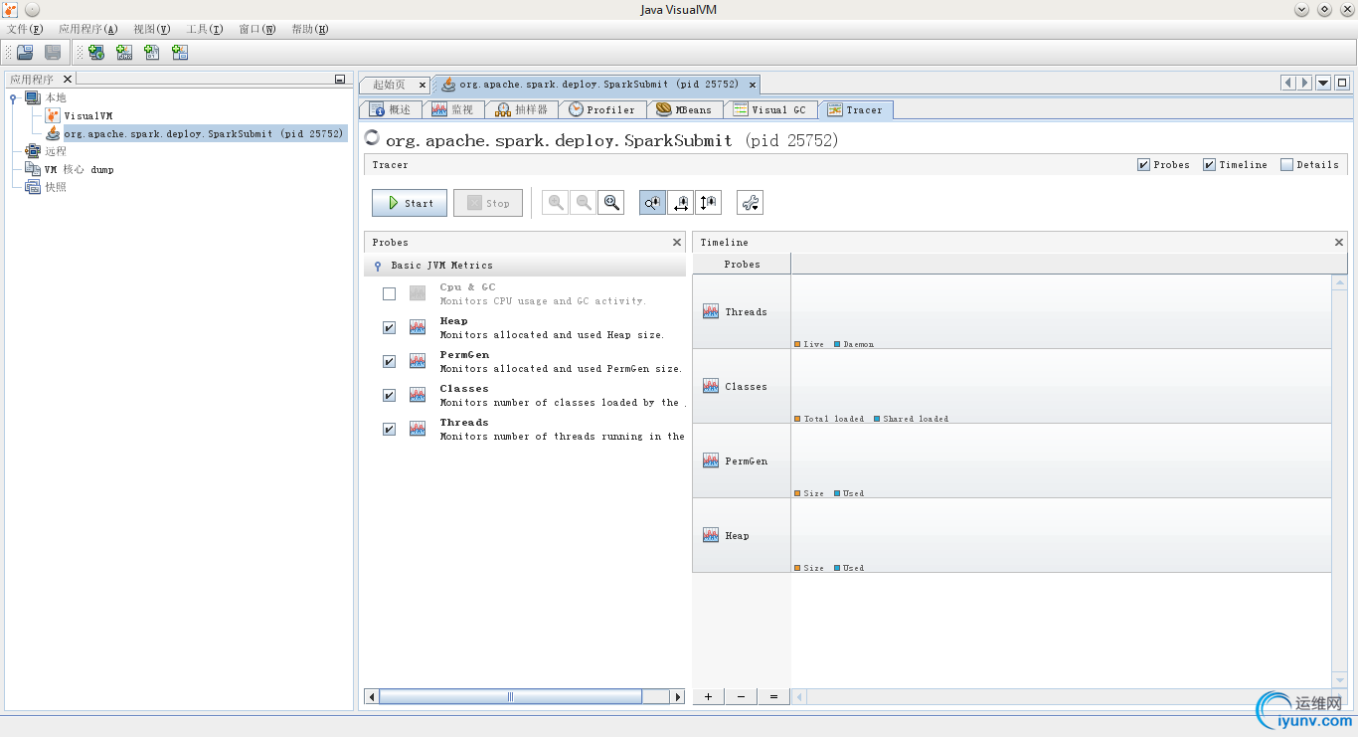The image size is (1358, 737).
Task: Click the plus button below Timeline
Action: tap(708, 697)
